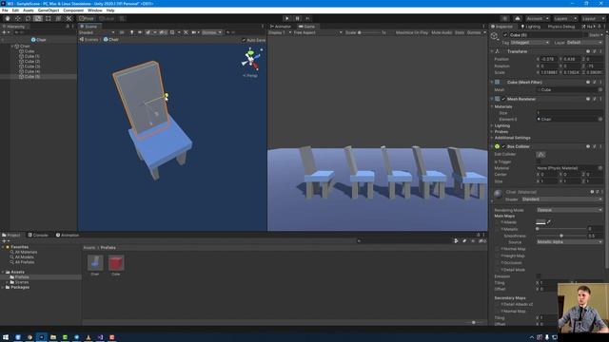This screenshot has width=609, height=342.
Task: Open the Shaded draw mode dropdown
Action: 96,32
